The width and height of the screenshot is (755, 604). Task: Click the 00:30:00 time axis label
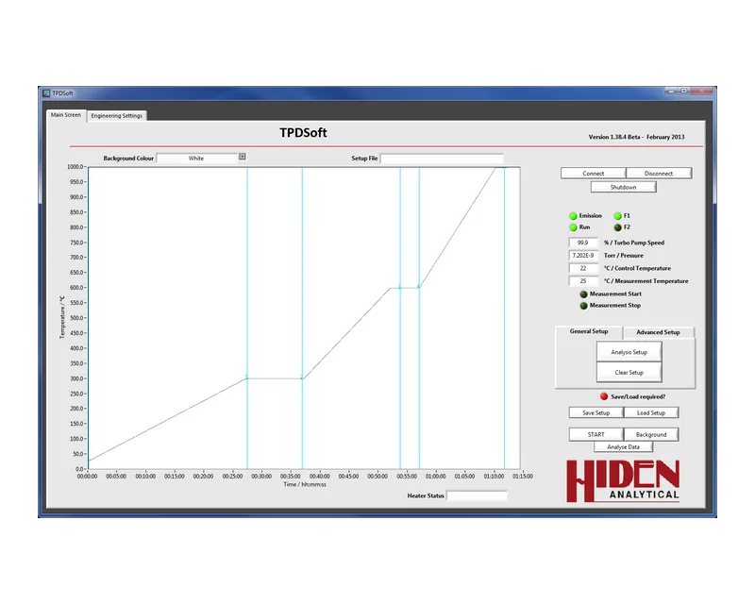(261, 477)
